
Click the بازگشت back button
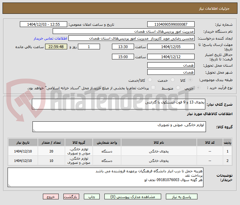click(x=71, y=197)
